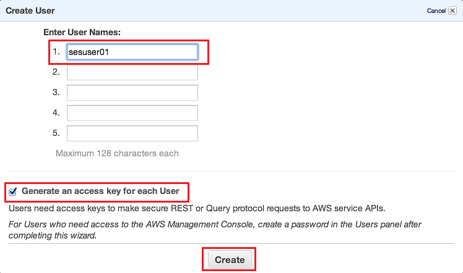Screen dimensions: 463x273
Task: Click the Create button
Action: tap(230, 259)
